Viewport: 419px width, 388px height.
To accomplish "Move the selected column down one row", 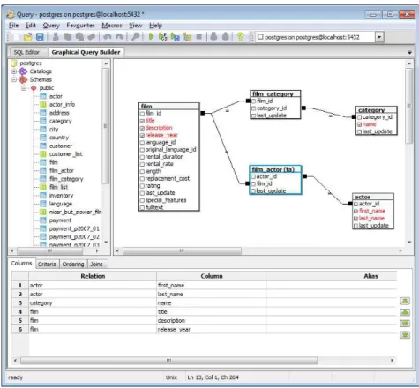I will (x=405, y=324).
